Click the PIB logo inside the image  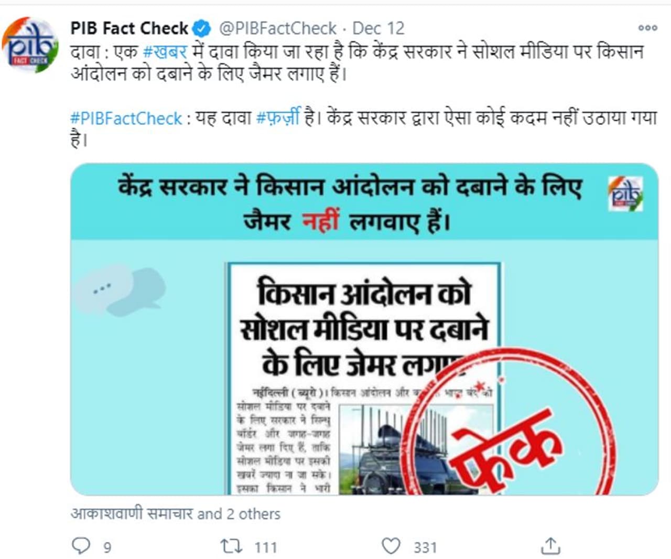tap(625, 194)
